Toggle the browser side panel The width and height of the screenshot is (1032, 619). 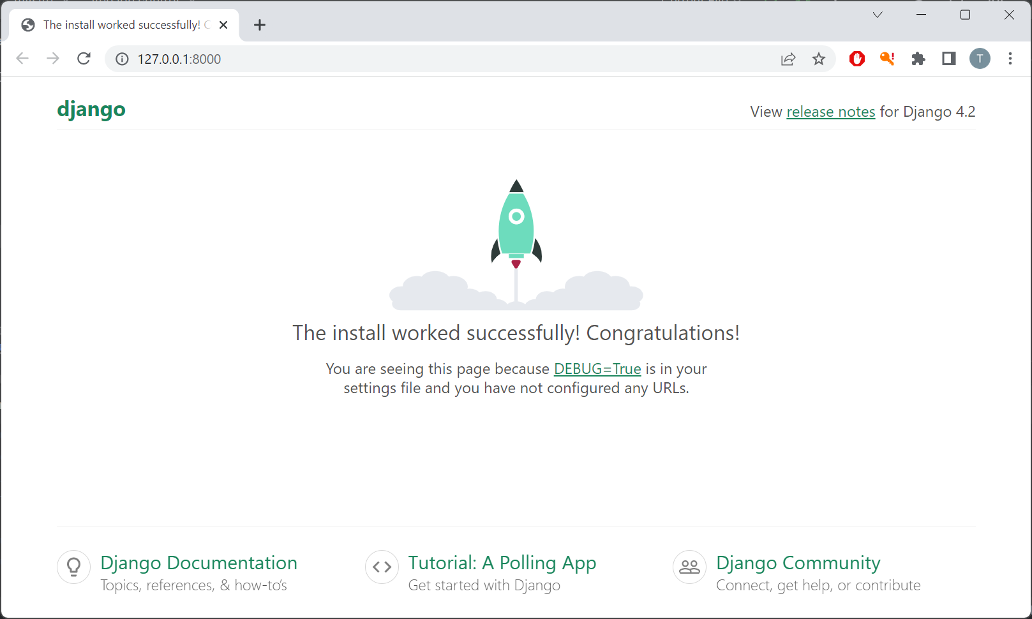click(x=949, y=59)
